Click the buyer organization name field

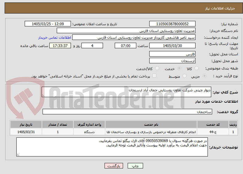(126, 31)
